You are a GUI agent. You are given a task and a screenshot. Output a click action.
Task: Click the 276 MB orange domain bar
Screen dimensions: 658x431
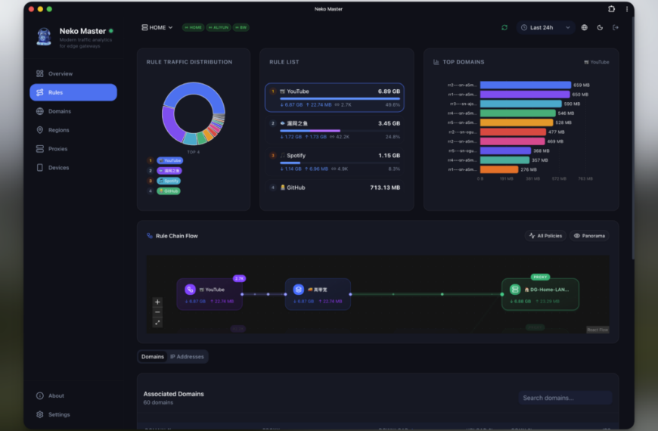[499, 169]
